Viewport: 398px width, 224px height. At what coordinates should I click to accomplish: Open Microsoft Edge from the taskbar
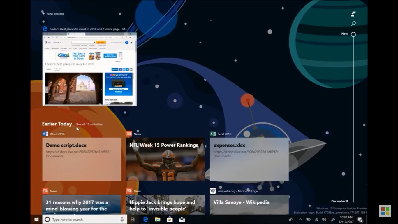[145, 220]
